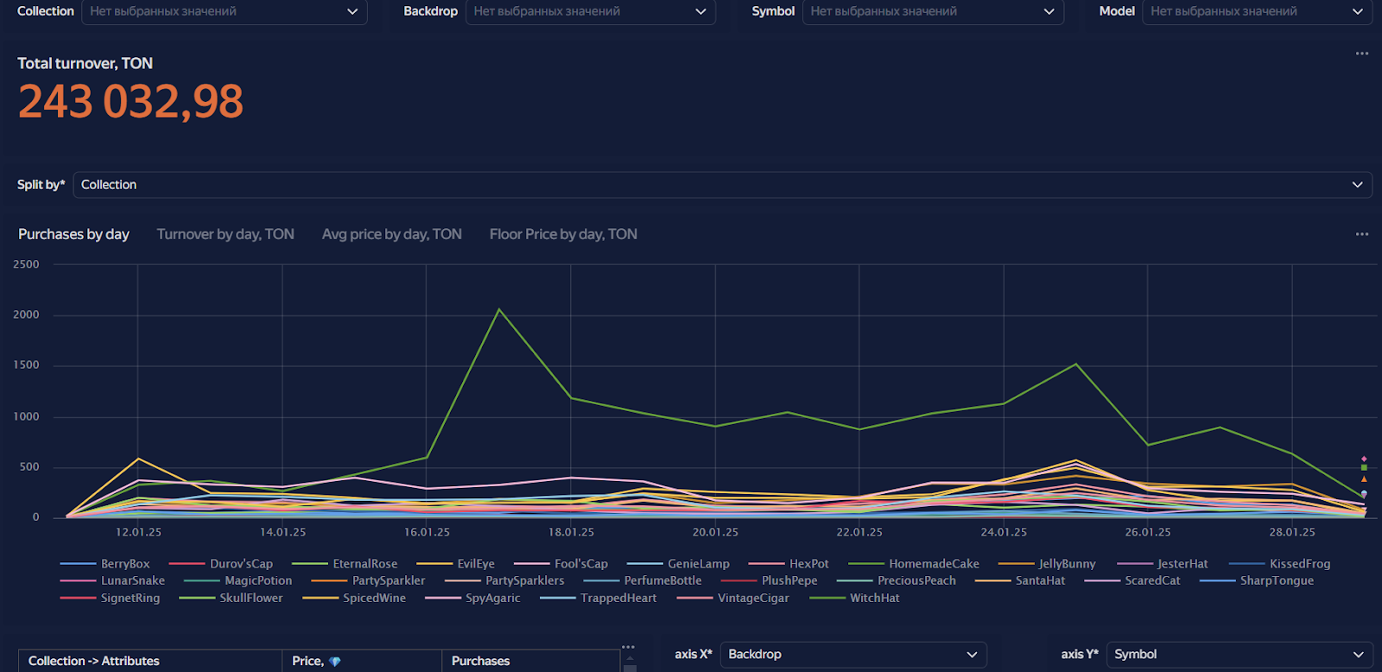The height and width of the screenshot is (672, 1382).
Task: Open the Symbol filter dropdown at top
Action: point(933,11)
